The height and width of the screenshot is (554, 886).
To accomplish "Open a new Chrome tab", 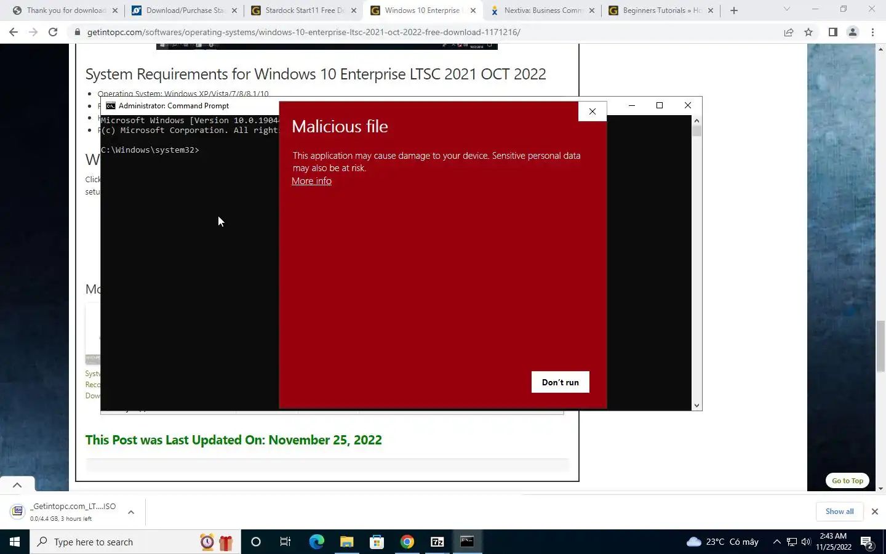I will tap(734, 10).
